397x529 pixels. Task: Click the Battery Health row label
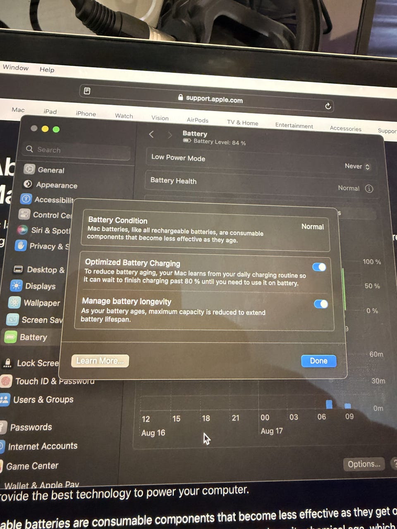pyautogui.click(x=173, y=181)
